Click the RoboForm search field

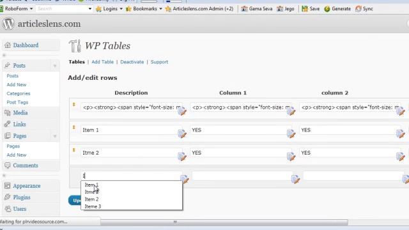(x=61, y=8)
